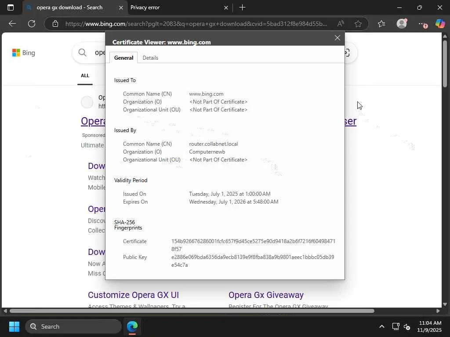Click the Edge taskbar icon

coord(132,326)
